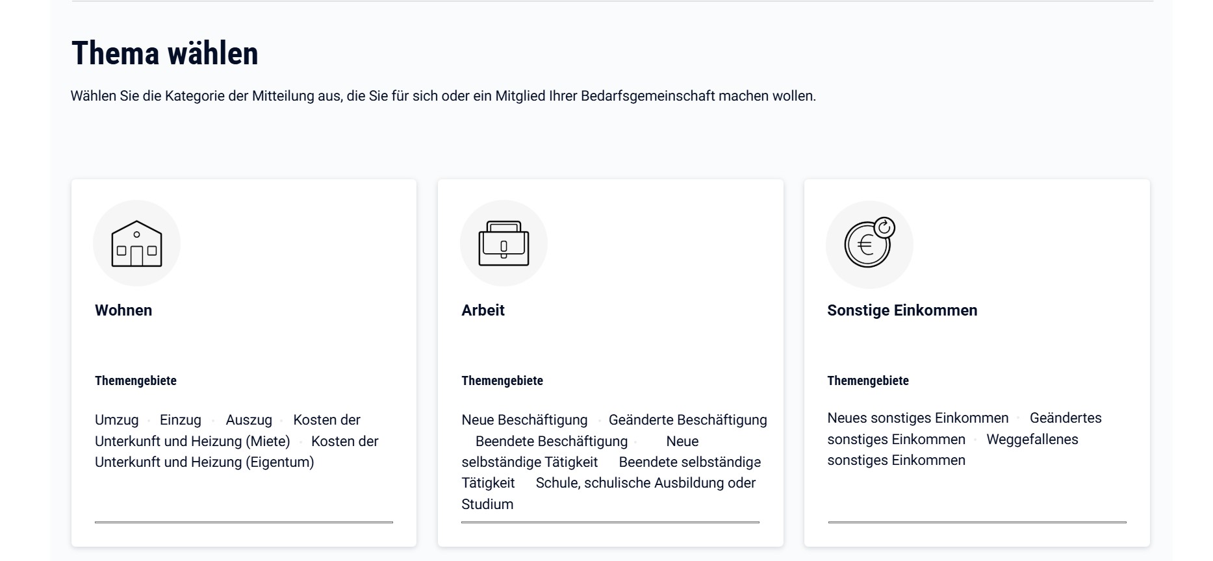Click the bottom divider line of Wohnen card
This screenshot has width=1213, height=561.
coord(244,522)
